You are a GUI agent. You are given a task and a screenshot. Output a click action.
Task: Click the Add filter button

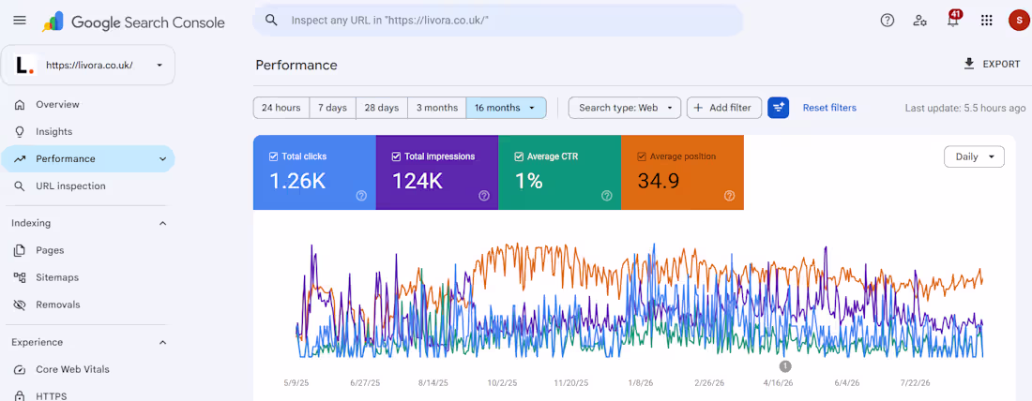pos(724,108)
